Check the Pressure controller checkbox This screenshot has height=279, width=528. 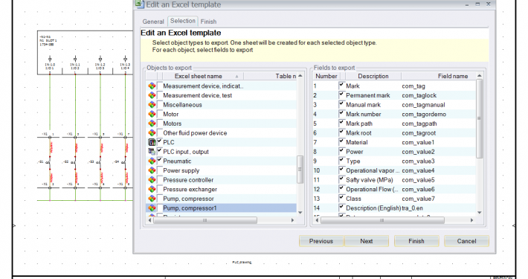[160, 179]
